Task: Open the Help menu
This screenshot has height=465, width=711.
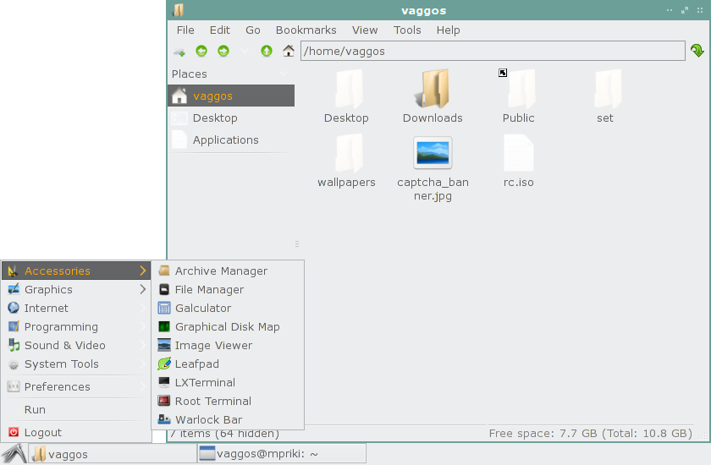Action: tap(448, 30)
